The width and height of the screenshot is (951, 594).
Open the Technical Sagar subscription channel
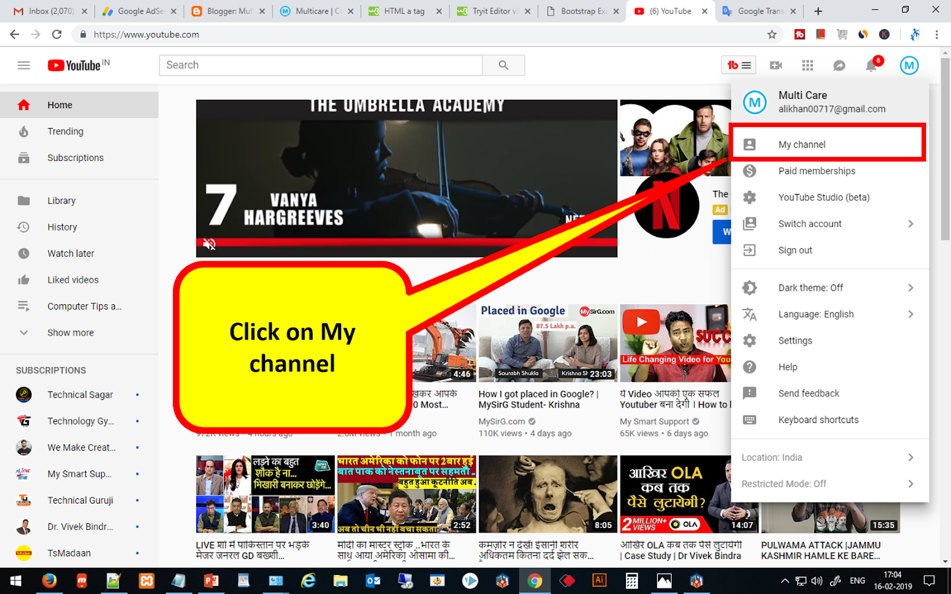tap(79, 394)
